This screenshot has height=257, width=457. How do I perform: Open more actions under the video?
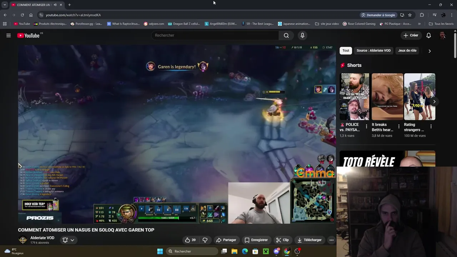[331, 240]
